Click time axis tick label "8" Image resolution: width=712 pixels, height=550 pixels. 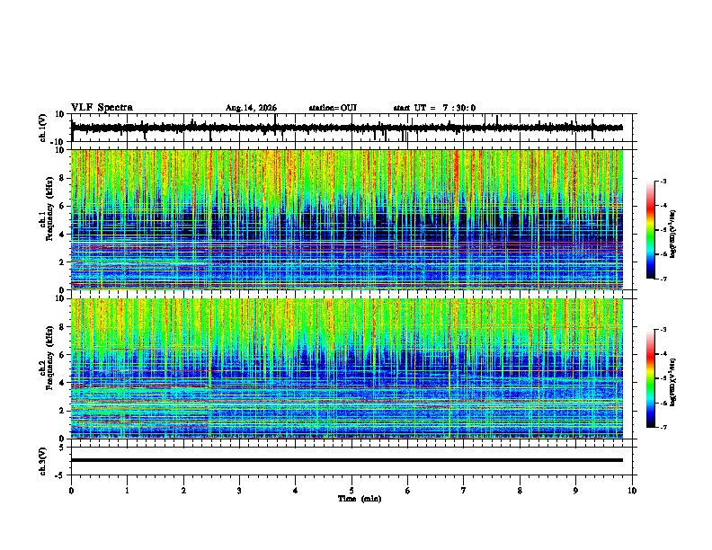pyautogui.click(x=520, y=491)
